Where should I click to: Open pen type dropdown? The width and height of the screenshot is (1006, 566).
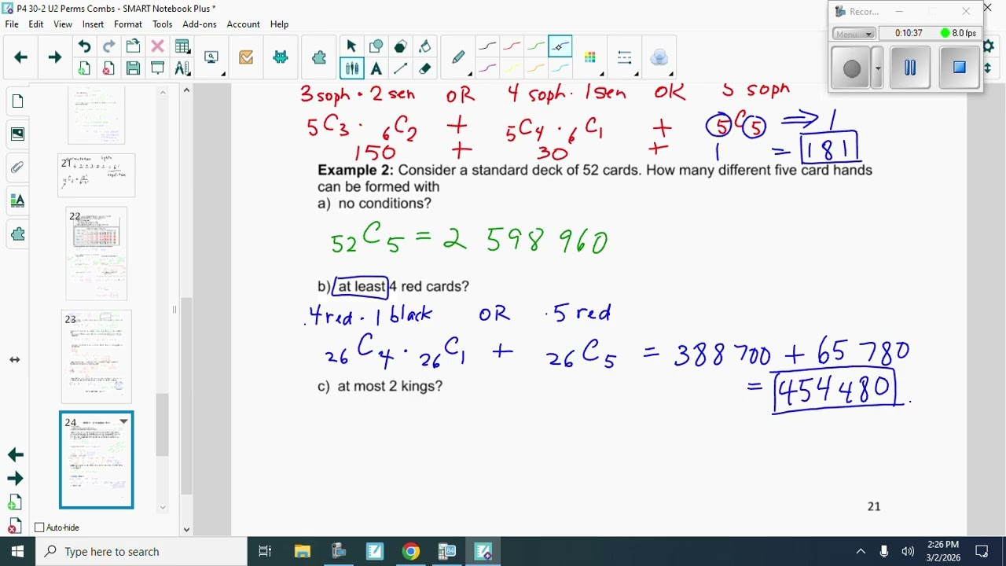click(459, 57)
